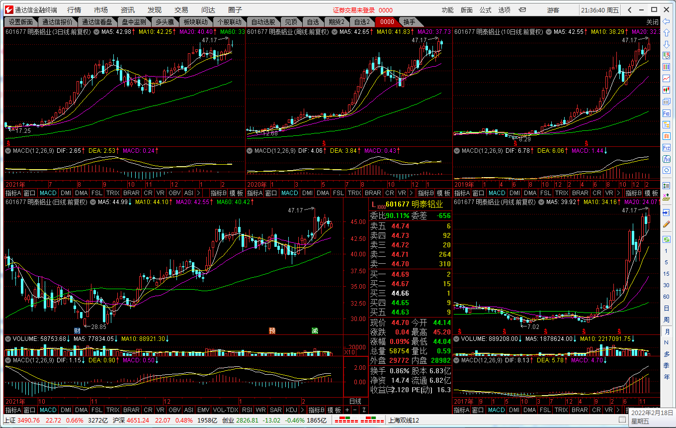Switch to the 板块联动 tab

click(x=195, y=22)
